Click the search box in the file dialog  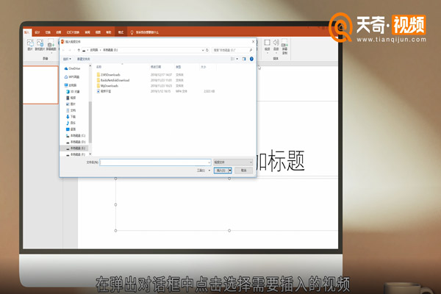pos(232,50)
